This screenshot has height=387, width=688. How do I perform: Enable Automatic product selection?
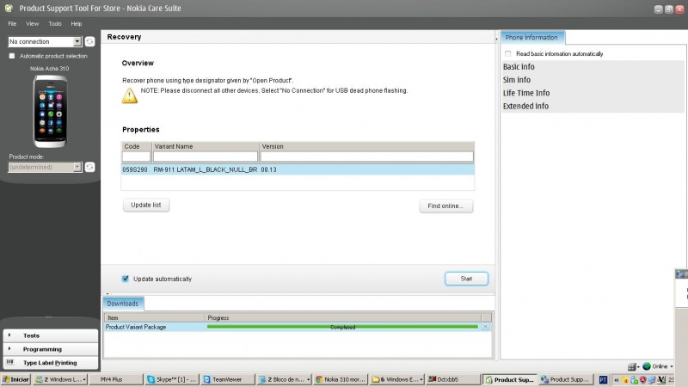coord(12,56)
